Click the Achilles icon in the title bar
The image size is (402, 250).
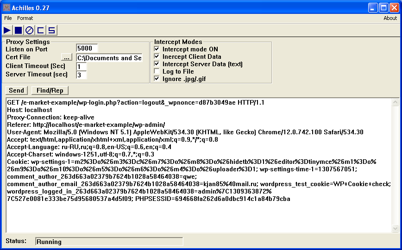tap(6, 7)
